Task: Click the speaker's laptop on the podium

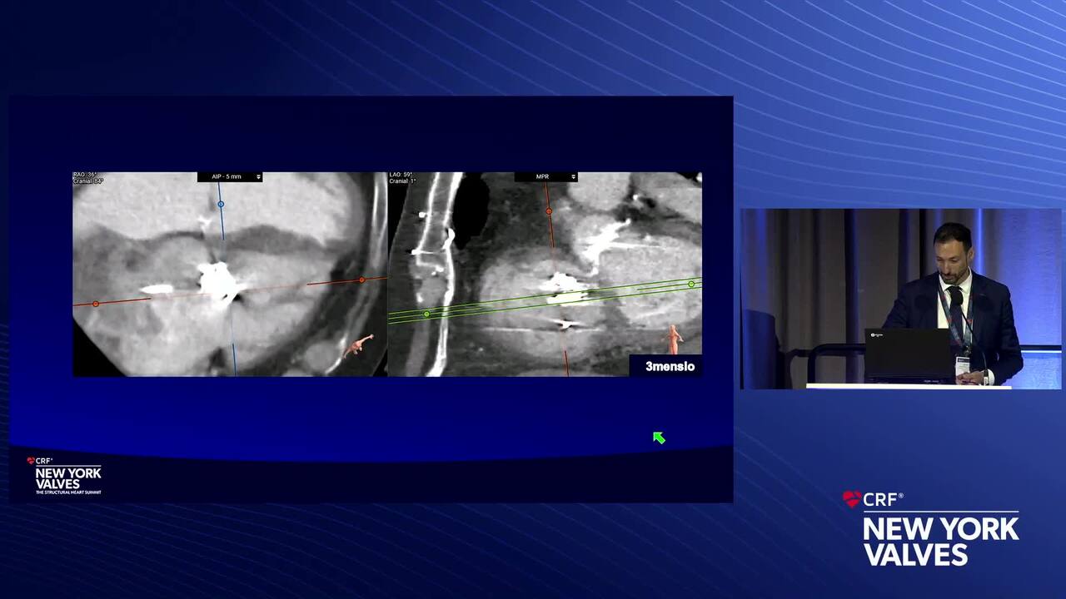Action: coord(908,354)
